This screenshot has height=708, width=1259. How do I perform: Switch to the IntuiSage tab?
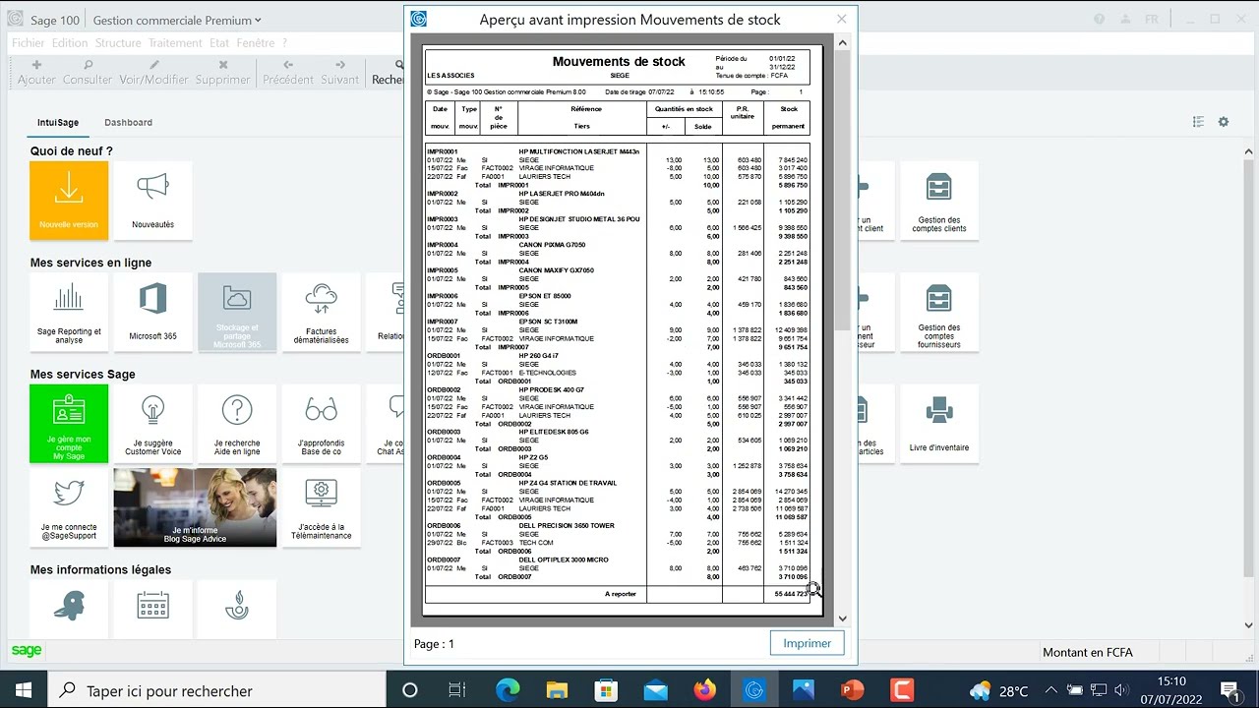click(x=58, y=123)
